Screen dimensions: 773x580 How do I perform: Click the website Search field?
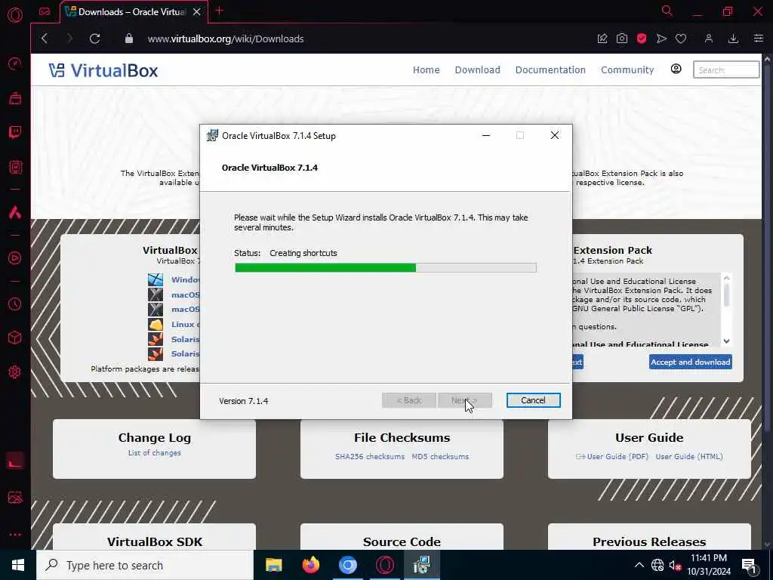click(726, 70)
